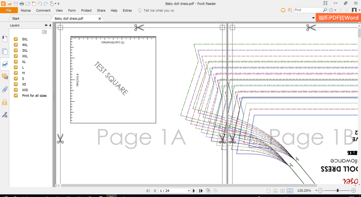Toggle the 5XL layer checkbox
This screenshot has height=197, width=361.
tap(16, 39)
